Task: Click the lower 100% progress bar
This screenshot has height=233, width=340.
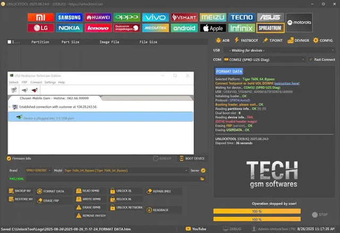Action: click(257, 219)
